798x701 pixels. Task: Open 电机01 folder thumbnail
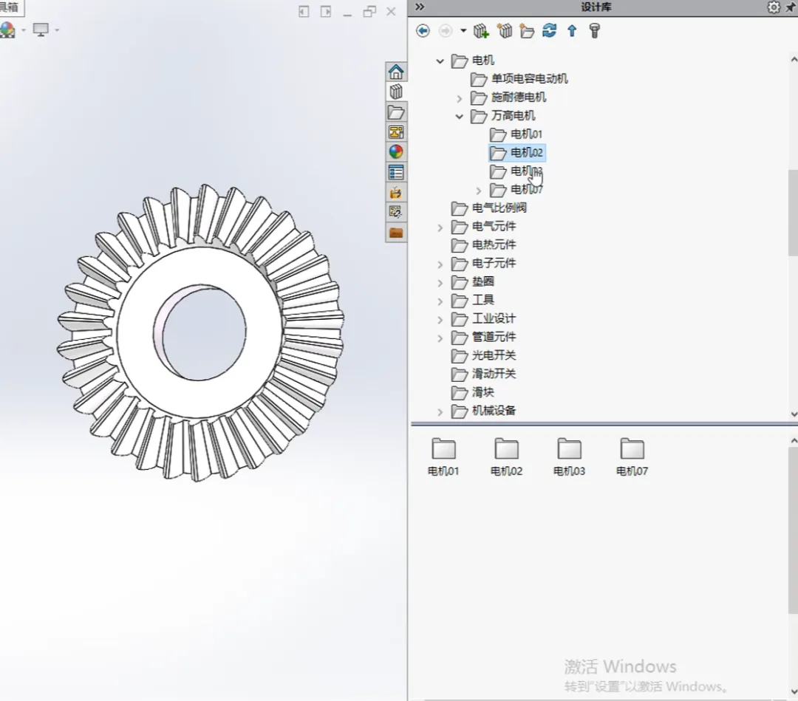tap(443, 456)
